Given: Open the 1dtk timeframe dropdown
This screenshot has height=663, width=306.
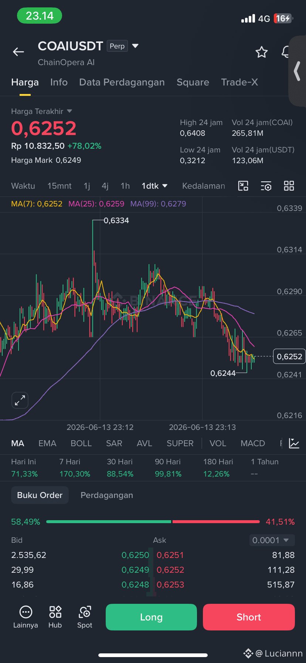Looking at the screenshot, I should (x=154, y=186).
